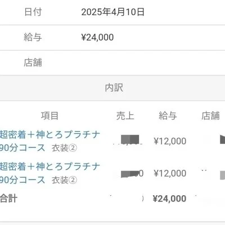Click the 項目 column header
Viewport: 225px width, 225px height.
pos(49,116)
